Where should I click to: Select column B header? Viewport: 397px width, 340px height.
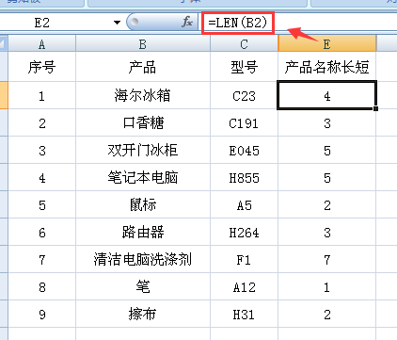point(143,44)
